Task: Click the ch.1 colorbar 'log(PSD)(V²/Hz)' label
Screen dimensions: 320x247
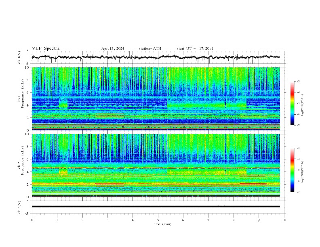Action: pos(302,105)
